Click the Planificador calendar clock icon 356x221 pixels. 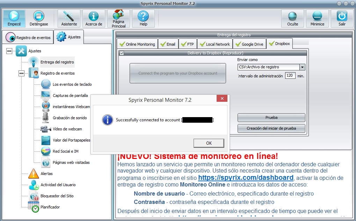click(34, 207)
